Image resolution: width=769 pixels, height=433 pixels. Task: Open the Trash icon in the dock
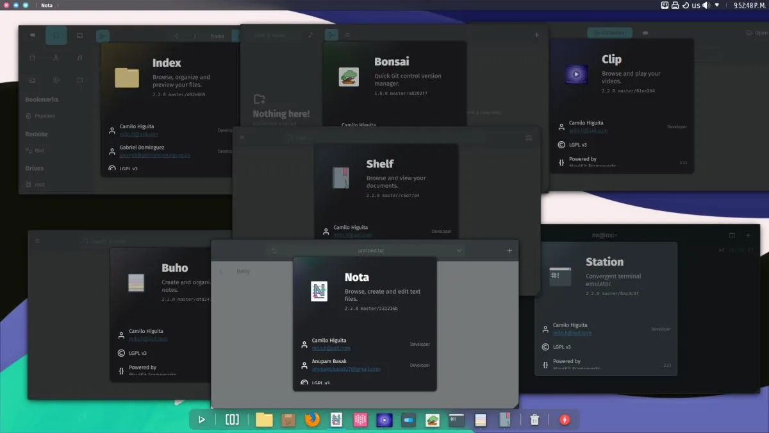[x=536, y=420]
